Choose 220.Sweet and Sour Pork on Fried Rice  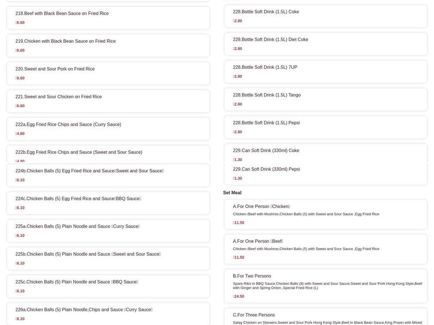tap(108, 73)
